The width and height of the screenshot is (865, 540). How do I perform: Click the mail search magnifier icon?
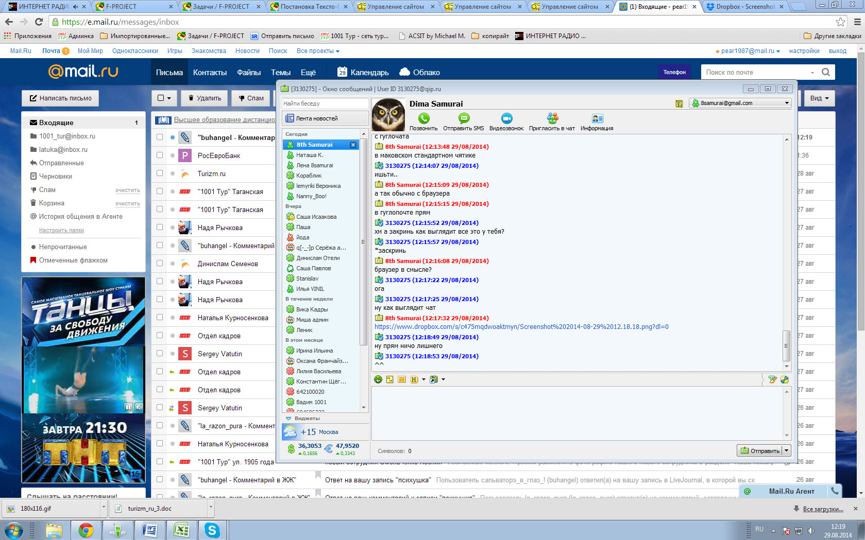[x=826, y=72]
